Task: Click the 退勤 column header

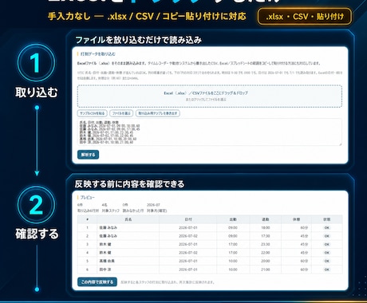Action: click(266, 219)
